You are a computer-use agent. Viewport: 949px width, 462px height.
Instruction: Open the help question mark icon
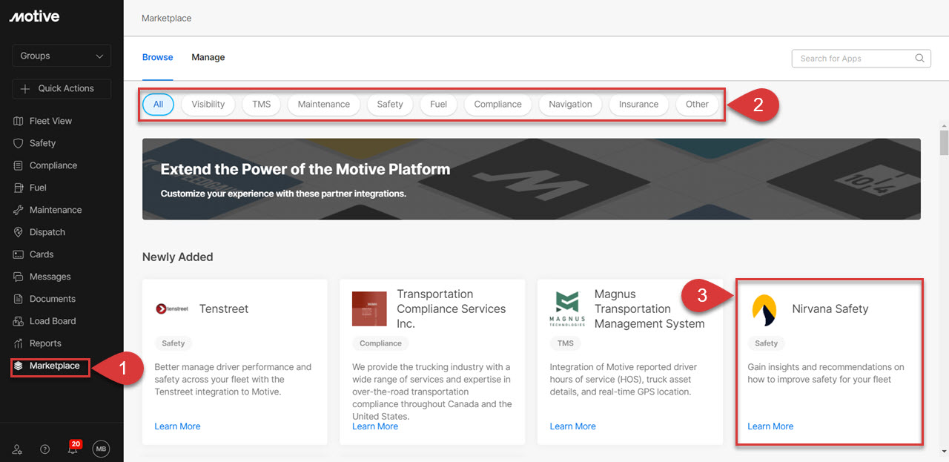(x=44, y=449)
